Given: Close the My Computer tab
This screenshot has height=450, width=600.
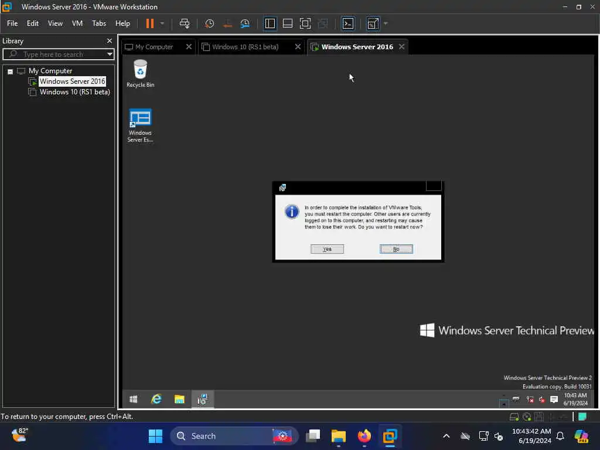Looking at the screenshot, I should coord(189,47).
